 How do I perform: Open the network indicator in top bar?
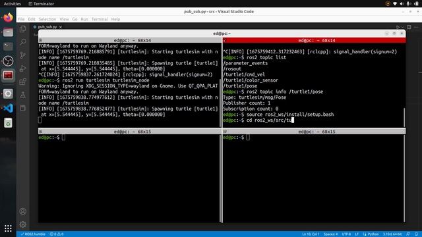(395, 4)
